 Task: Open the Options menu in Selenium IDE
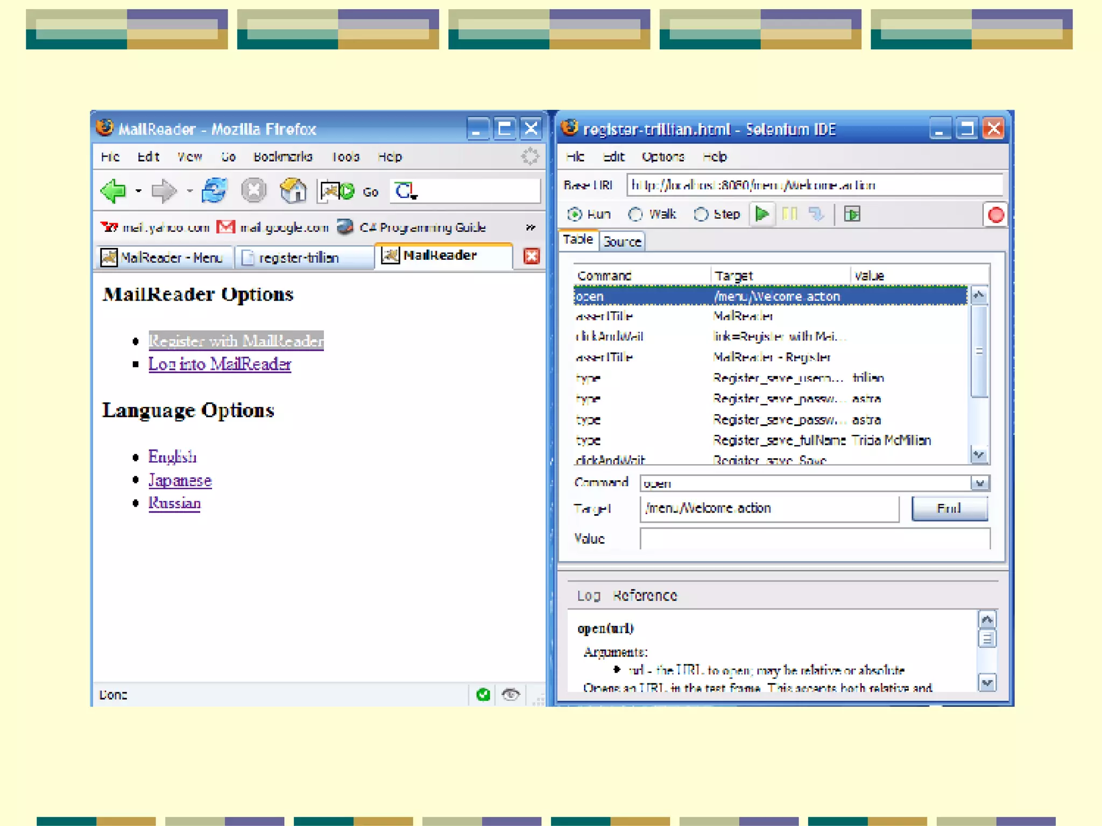pos(662,157)
